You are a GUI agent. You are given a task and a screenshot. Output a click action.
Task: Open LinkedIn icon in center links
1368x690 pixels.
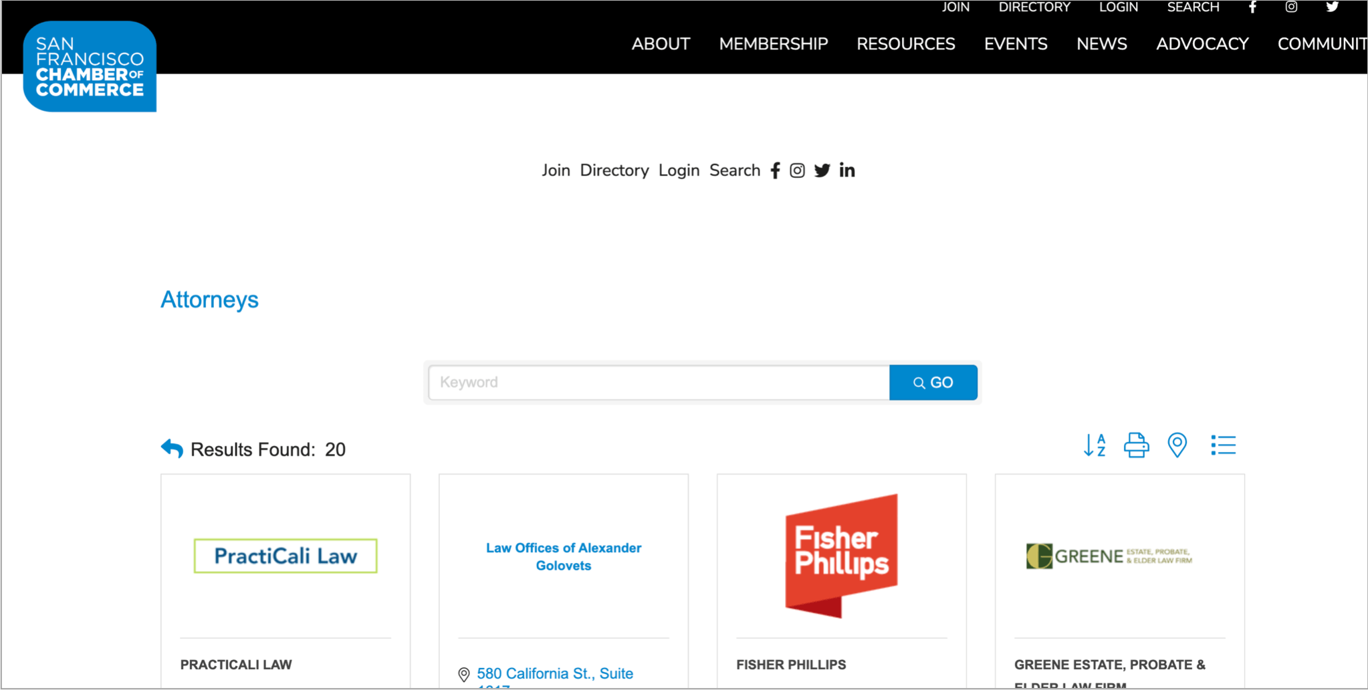pos(847,170)
